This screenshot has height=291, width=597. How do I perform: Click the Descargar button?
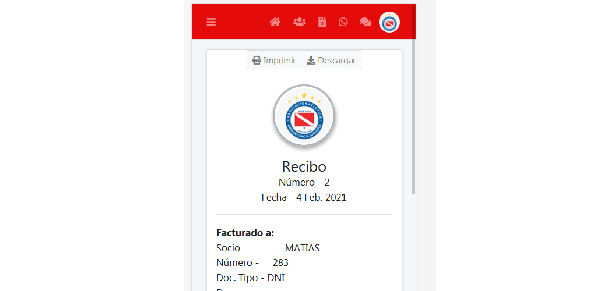pos(331,60)
